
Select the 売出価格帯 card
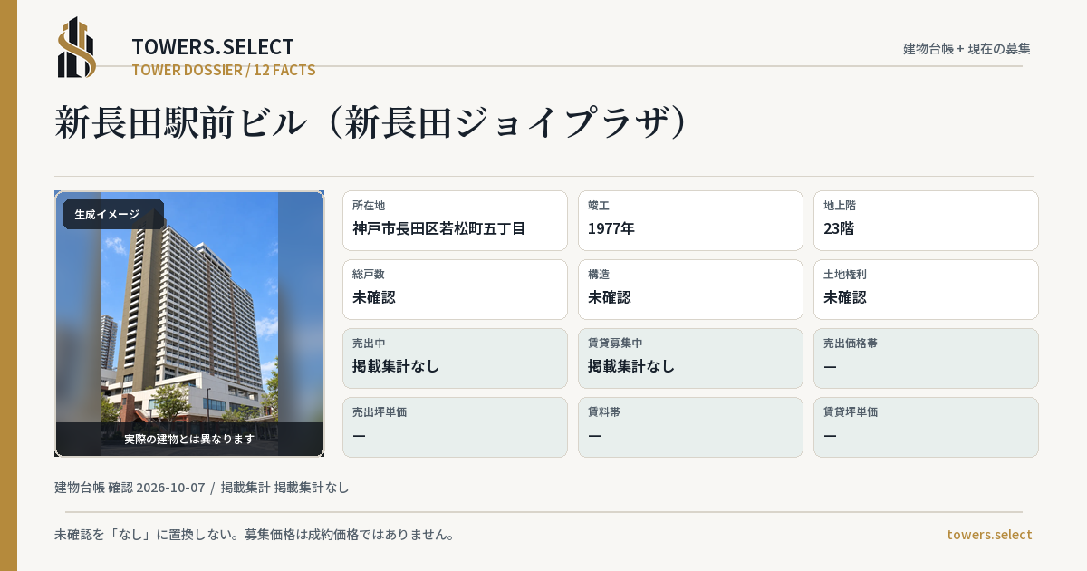pyautogui.click(x=926, y=358)
